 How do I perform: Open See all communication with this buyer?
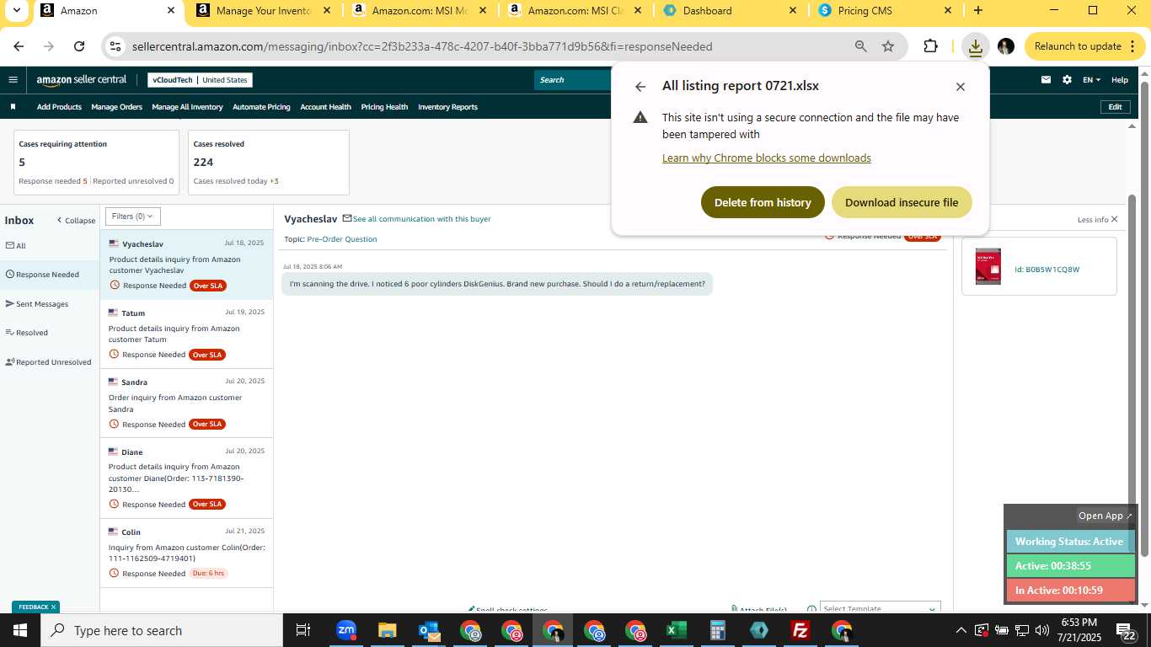(x=421, y=219)
